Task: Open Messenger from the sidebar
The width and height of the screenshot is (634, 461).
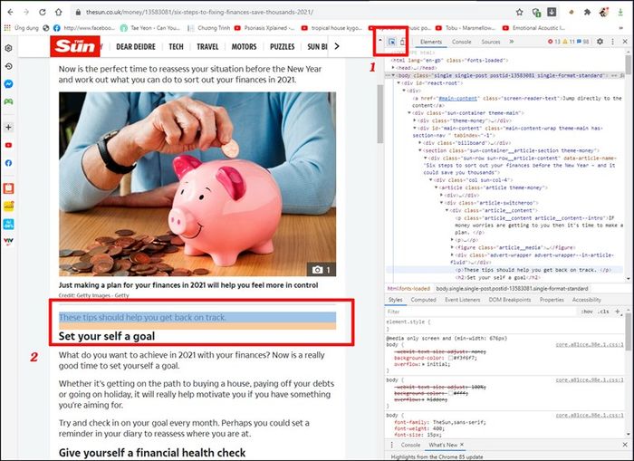Action: pos(8,83)
